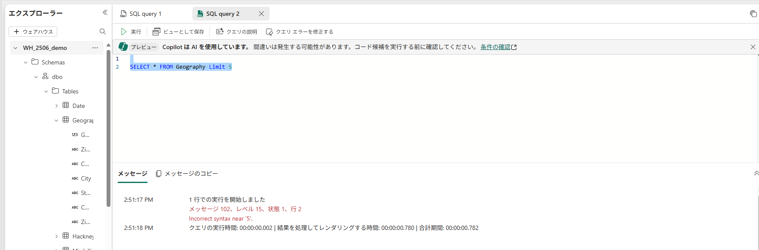
Task: Save the query as a view with ビューとして保存
Action: point(178,32)
